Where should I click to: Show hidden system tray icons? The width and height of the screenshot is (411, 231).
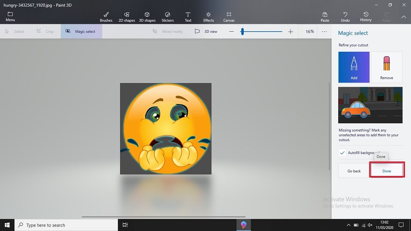coord(349,225)
